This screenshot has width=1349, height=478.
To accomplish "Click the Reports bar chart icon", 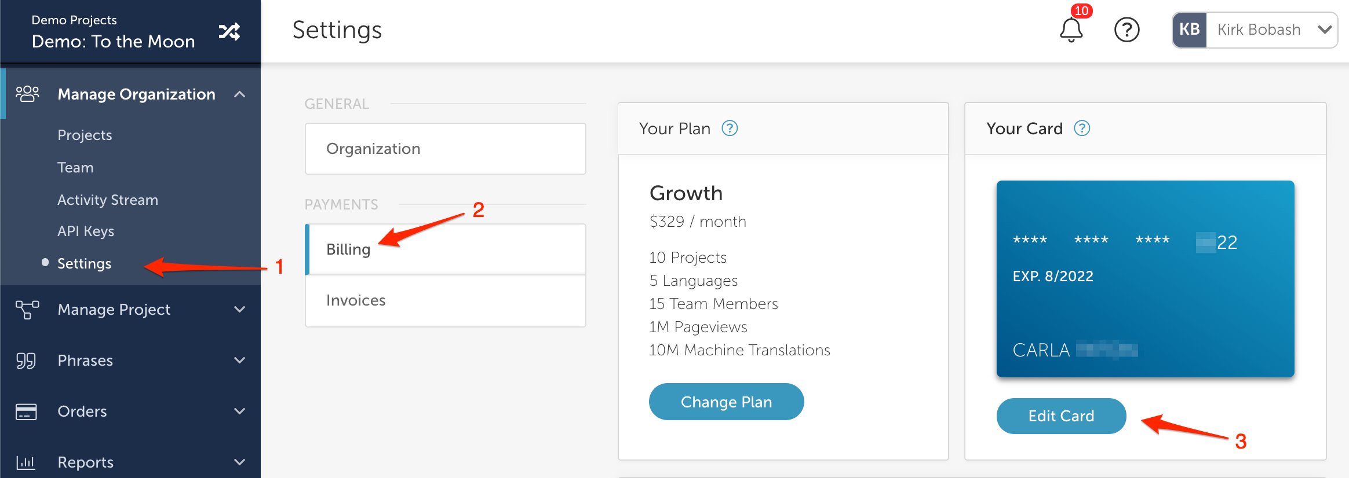I will pyautogui.click(x=25, y=462).
